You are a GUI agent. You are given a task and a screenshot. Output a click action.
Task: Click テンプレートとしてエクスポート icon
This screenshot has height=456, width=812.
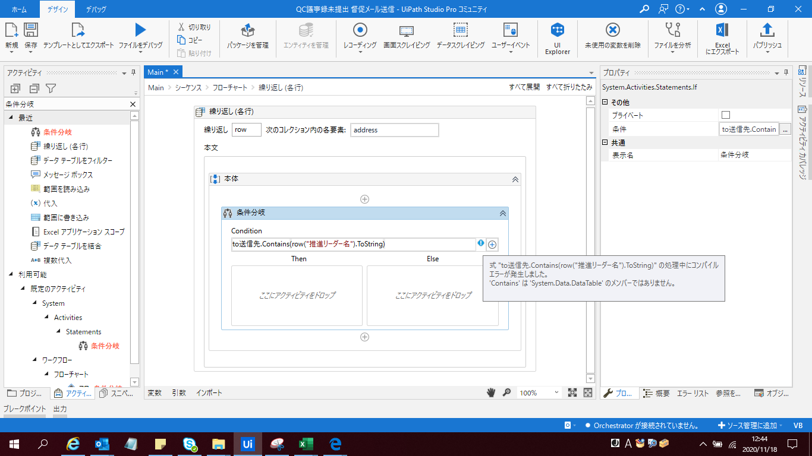point(78,30)
